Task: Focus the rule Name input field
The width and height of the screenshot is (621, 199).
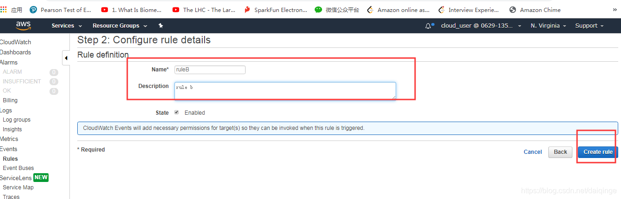Action: coord(210,70)
